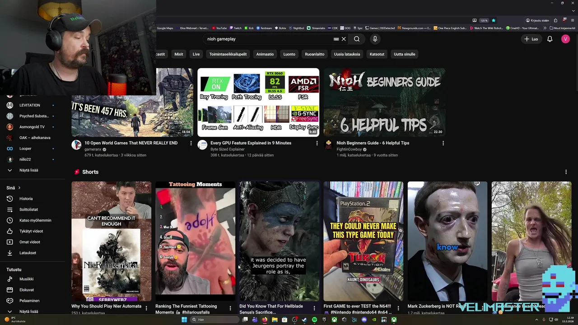Viewport: 578px width, 325px height.
Task: Open Spotify from the taskbar
Action: coord(314,320)
